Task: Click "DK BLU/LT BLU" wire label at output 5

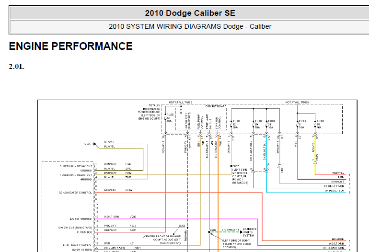Action: coord(334,190)
